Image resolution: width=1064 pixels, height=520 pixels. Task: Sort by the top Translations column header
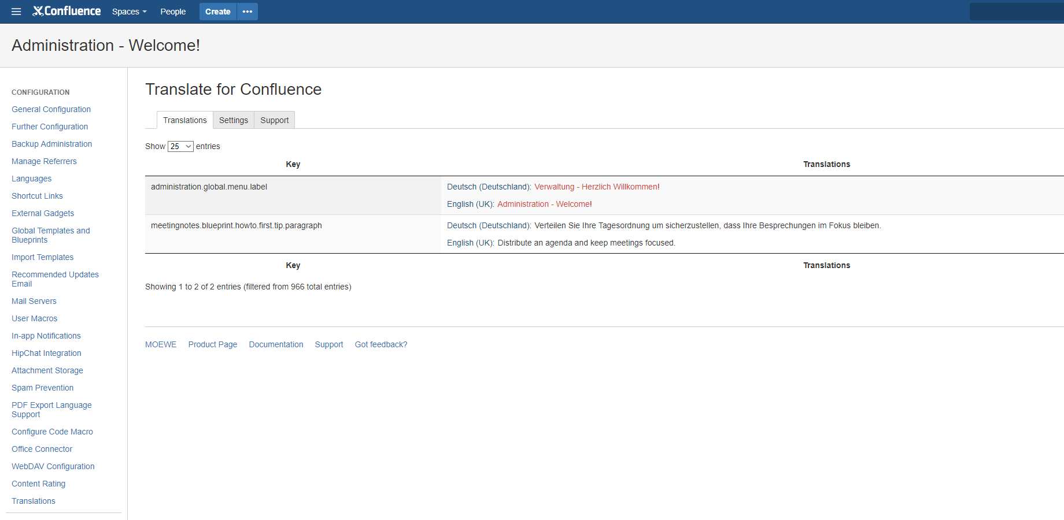826,164
